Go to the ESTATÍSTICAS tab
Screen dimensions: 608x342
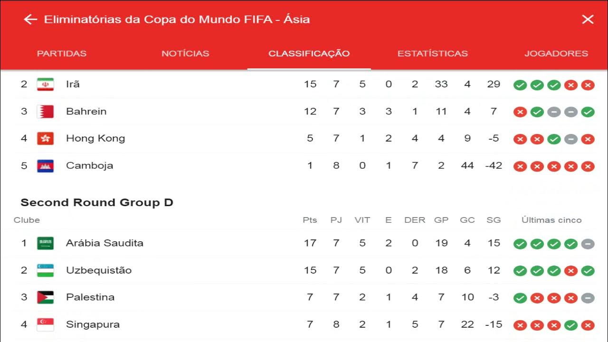[x=432, y=54]
